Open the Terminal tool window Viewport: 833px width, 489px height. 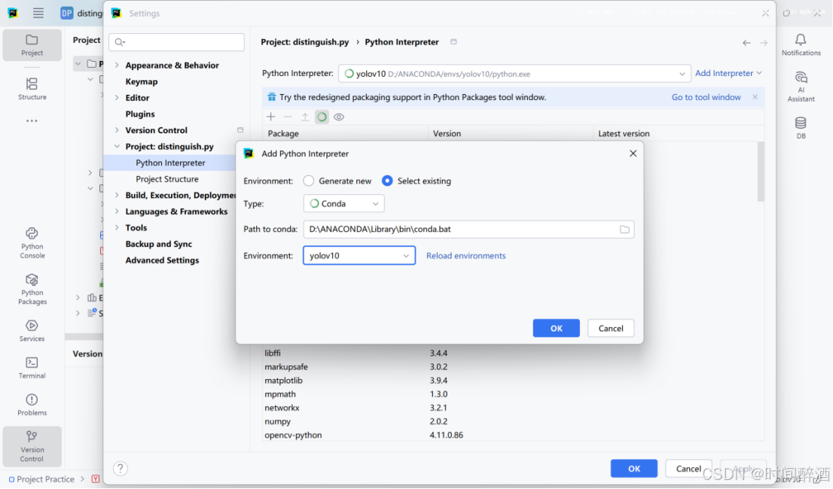(x=32, y=368)
